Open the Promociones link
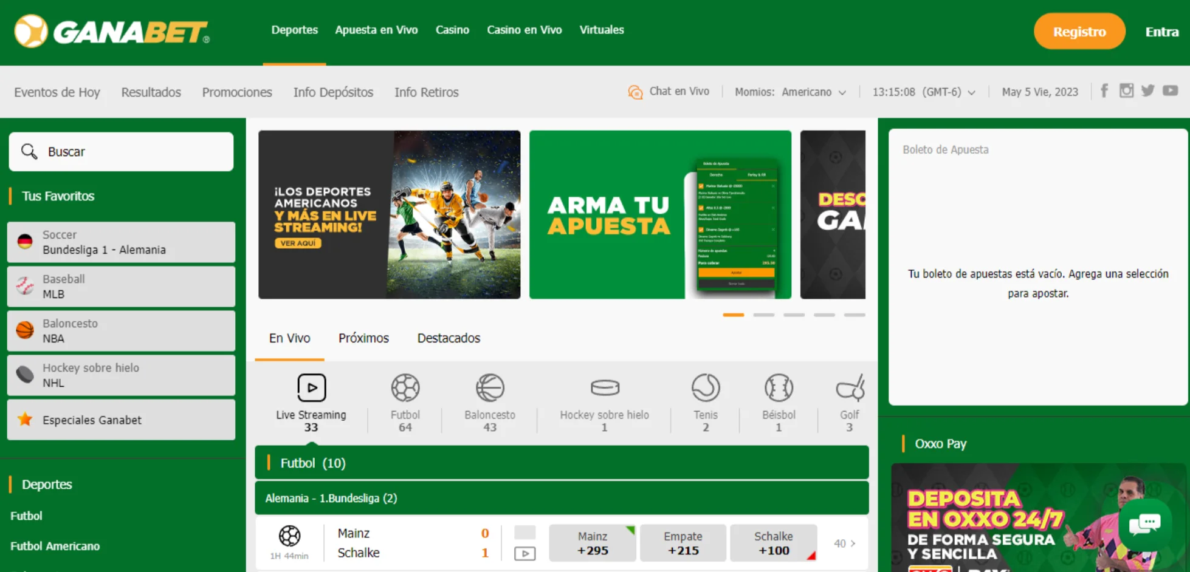The height and width of the screenshot is (572, 1190). 237,92
